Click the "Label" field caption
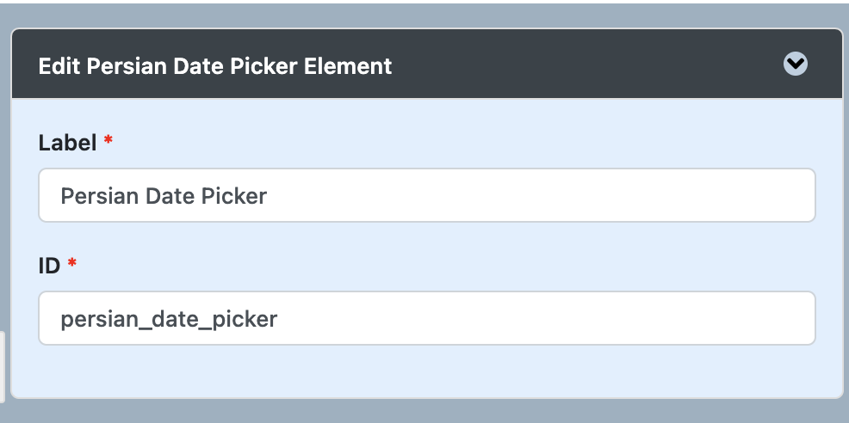 coord(67,143)
